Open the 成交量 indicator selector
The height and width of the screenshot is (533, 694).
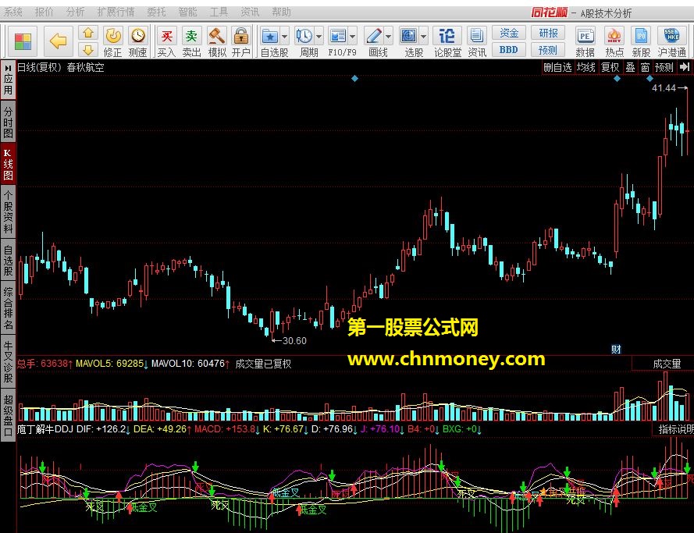pyautogui.click(x=667, y=364)
